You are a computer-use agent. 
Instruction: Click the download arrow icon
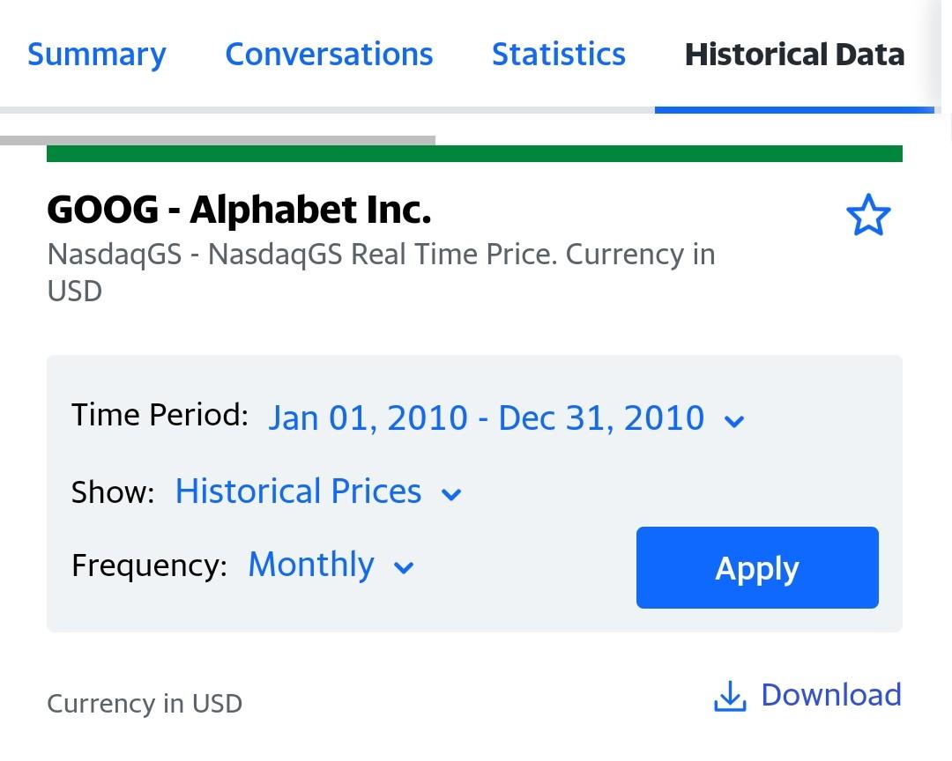pyautogui.click(x=729, y=697)
